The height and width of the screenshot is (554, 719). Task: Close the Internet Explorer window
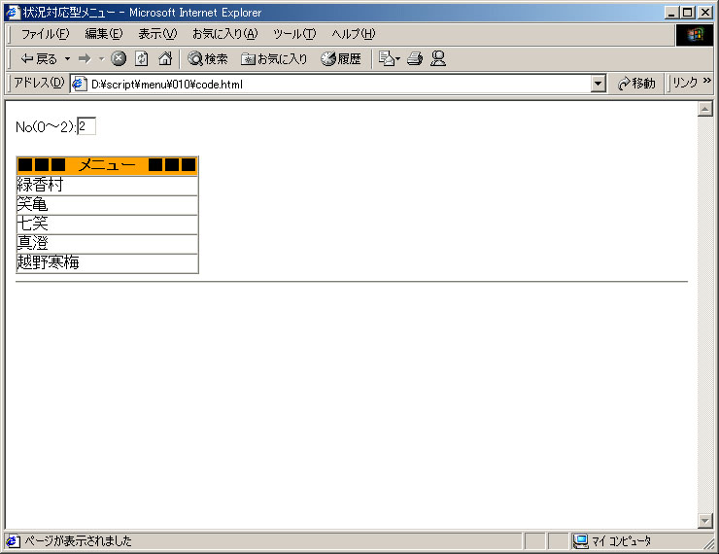pyautogui.click(x=704, y=13)
